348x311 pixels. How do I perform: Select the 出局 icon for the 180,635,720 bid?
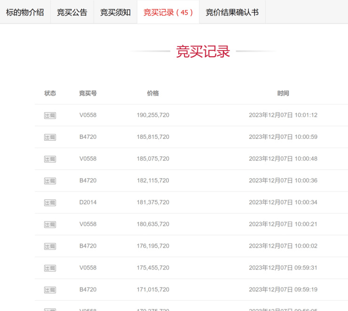point(50,224)
